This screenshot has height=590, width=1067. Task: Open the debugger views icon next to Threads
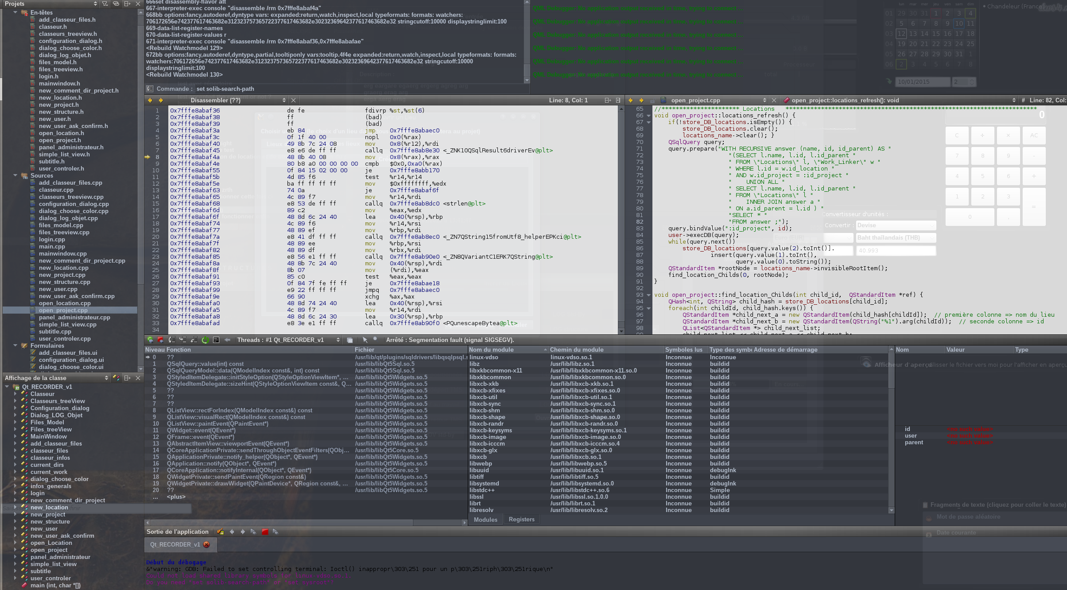[x=350, y=340]
